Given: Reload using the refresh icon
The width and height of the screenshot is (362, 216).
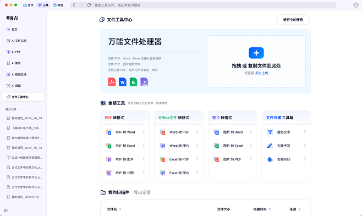Looking at the screenshot, I should tap(89, 5).
